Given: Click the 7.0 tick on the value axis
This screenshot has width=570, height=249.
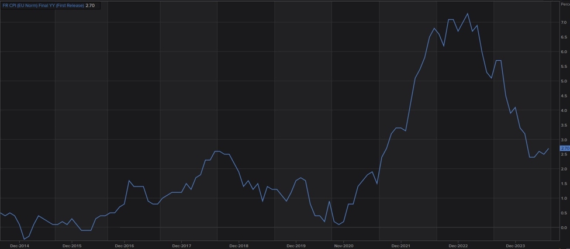Looking at the screenshot, I should [x=564, y=23].
